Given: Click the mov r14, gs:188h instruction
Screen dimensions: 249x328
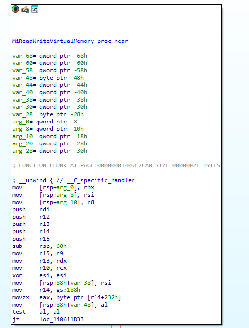Looking at the screenshot, I should pyautogui.click(x=46, y=290).
